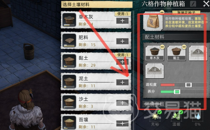Remove the seed bag with minus icon
The width and height of the screenshot is (210, 130).
point(162,12)
